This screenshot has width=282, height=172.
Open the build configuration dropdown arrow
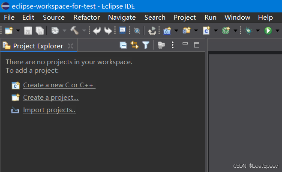pyautogui.click(x=64, y=31)
